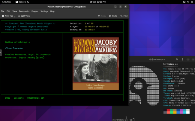Click the italic 'Piano Concerto' title text
Viewport: 195px width, 121px height.
tap(14, 48)
